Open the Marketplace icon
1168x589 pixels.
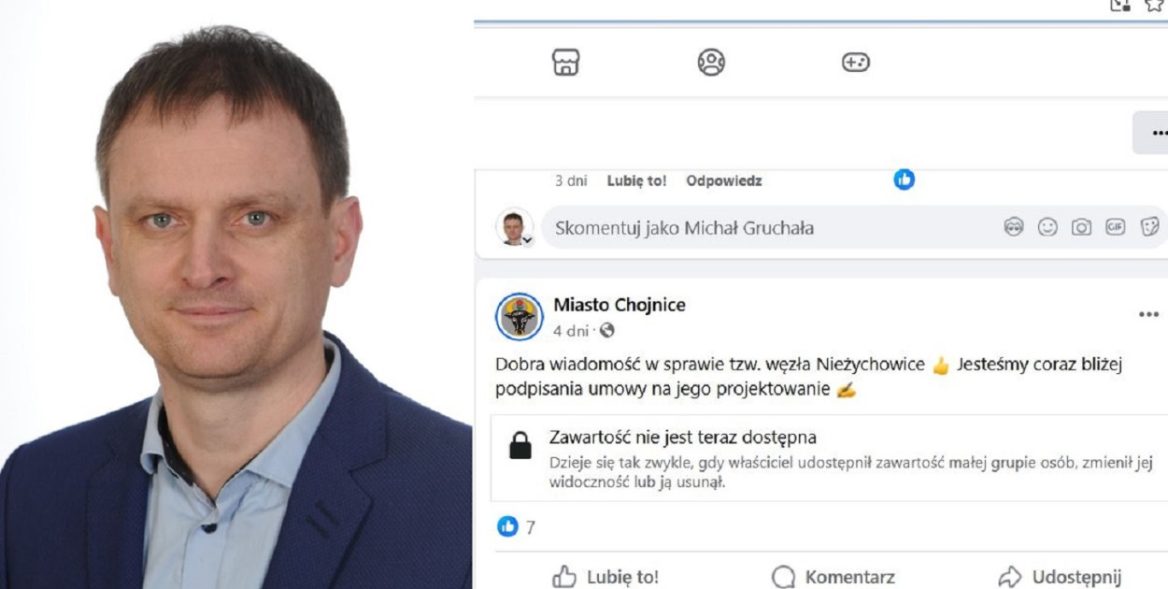[x=566, y=63]
